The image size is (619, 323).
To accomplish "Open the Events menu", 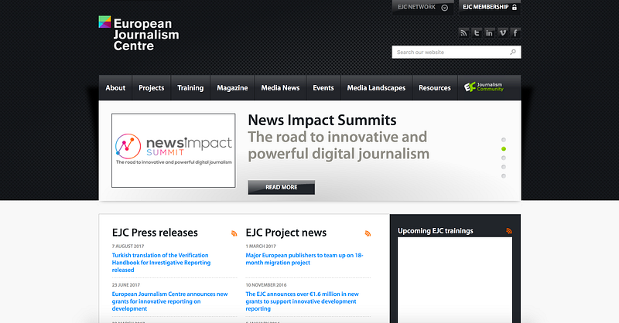I will click(323, 88).
